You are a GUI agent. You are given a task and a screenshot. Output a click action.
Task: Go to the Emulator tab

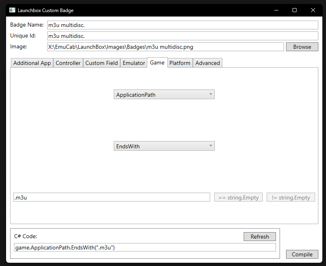(134, 63)
